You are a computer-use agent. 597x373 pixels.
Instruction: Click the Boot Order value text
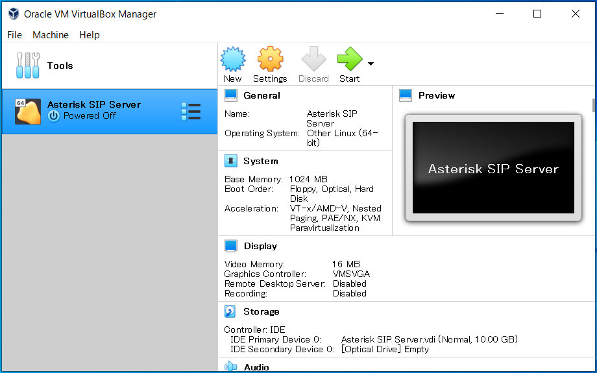coord(332,194)
